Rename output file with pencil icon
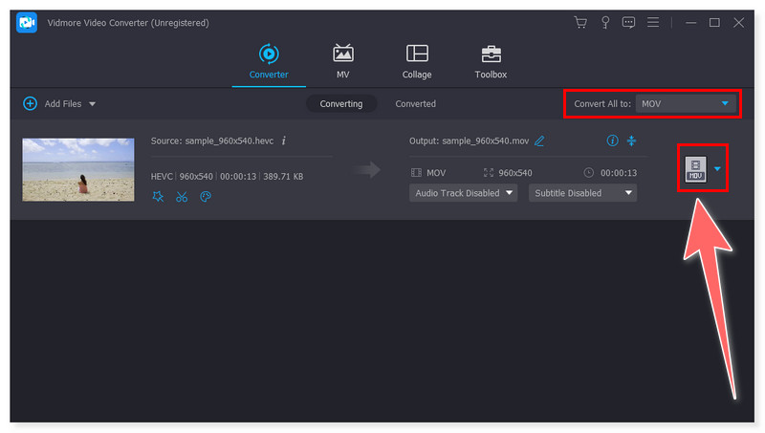Viewport: 765px width, 433px height. pyautogui.click(x=539, y=141)
